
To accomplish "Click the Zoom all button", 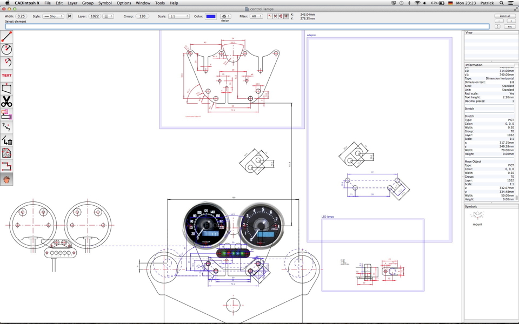I will coord(505,16).
